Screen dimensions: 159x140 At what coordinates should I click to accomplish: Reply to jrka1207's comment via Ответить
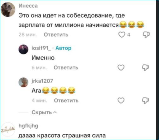pos(66,101)
